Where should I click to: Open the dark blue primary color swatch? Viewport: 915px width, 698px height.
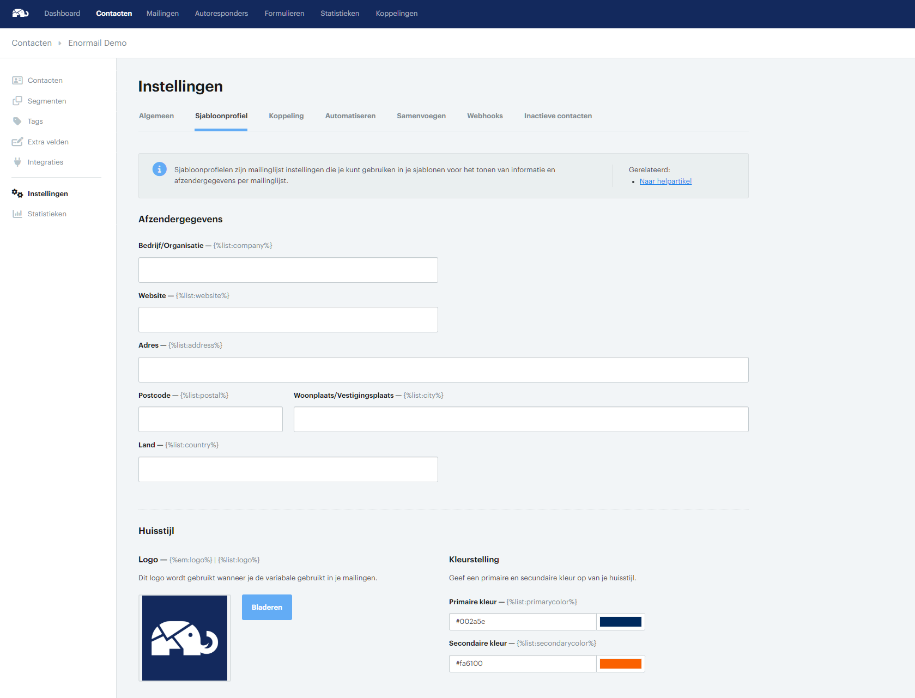pos(621,622)
